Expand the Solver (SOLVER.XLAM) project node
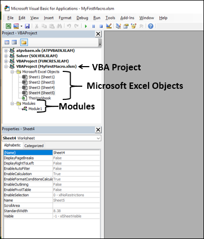The width and height of the screenshot is (204, 239). pyautogui.click(x=6, y=56)
